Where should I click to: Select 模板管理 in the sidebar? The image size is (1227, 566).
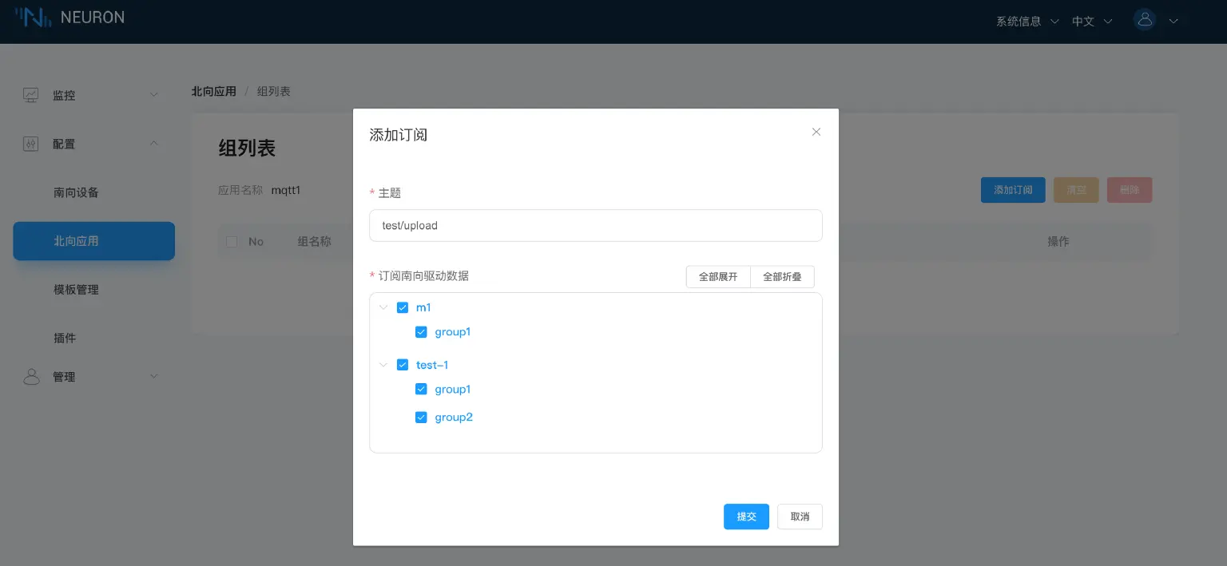76,289
